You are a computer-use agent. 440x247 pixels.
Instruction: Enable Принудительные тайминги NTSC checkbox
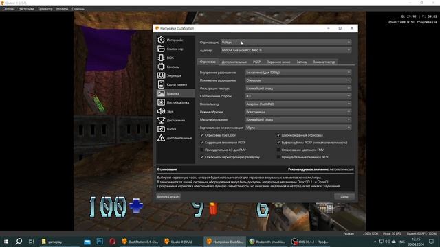(x=278, y=157)
